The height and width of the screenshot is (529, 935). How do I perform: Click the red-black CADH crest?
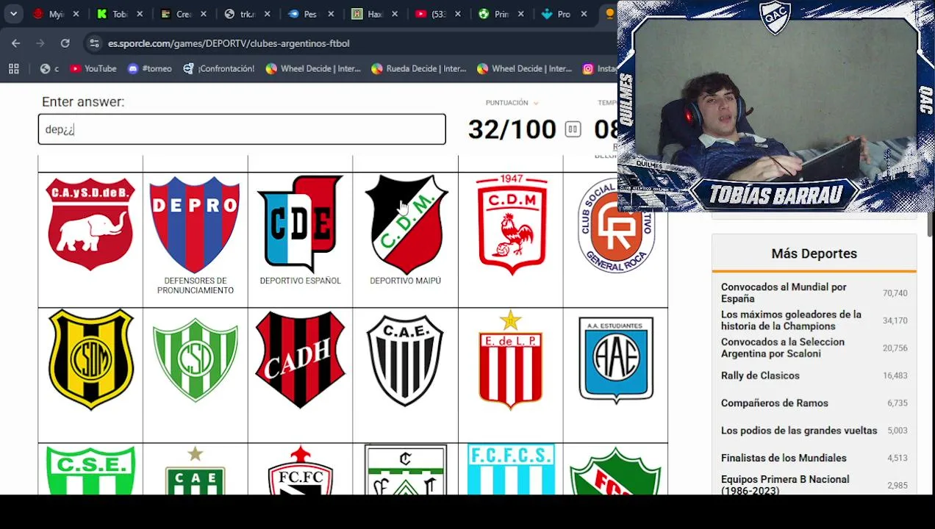tap(300, 359)
